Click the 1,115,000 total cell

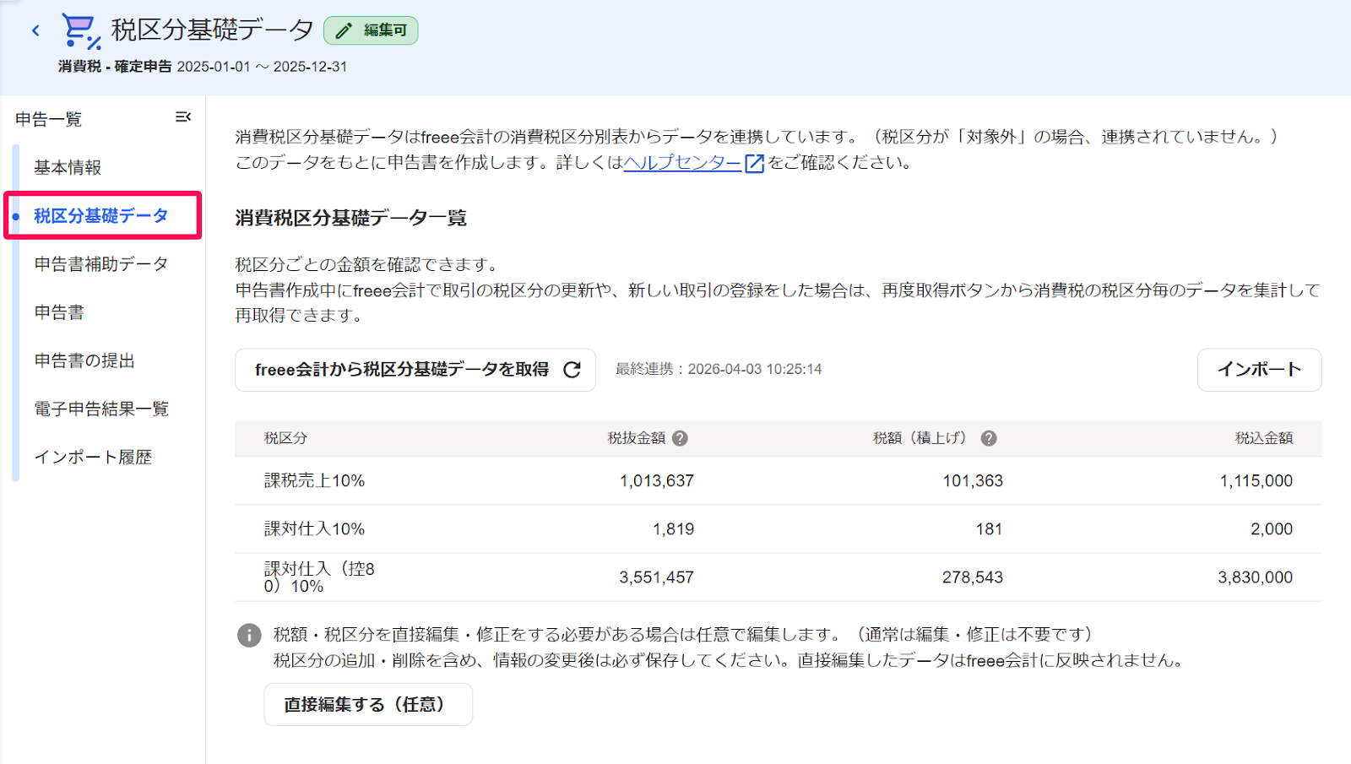pyautogui.click(x=1256, y=480)
